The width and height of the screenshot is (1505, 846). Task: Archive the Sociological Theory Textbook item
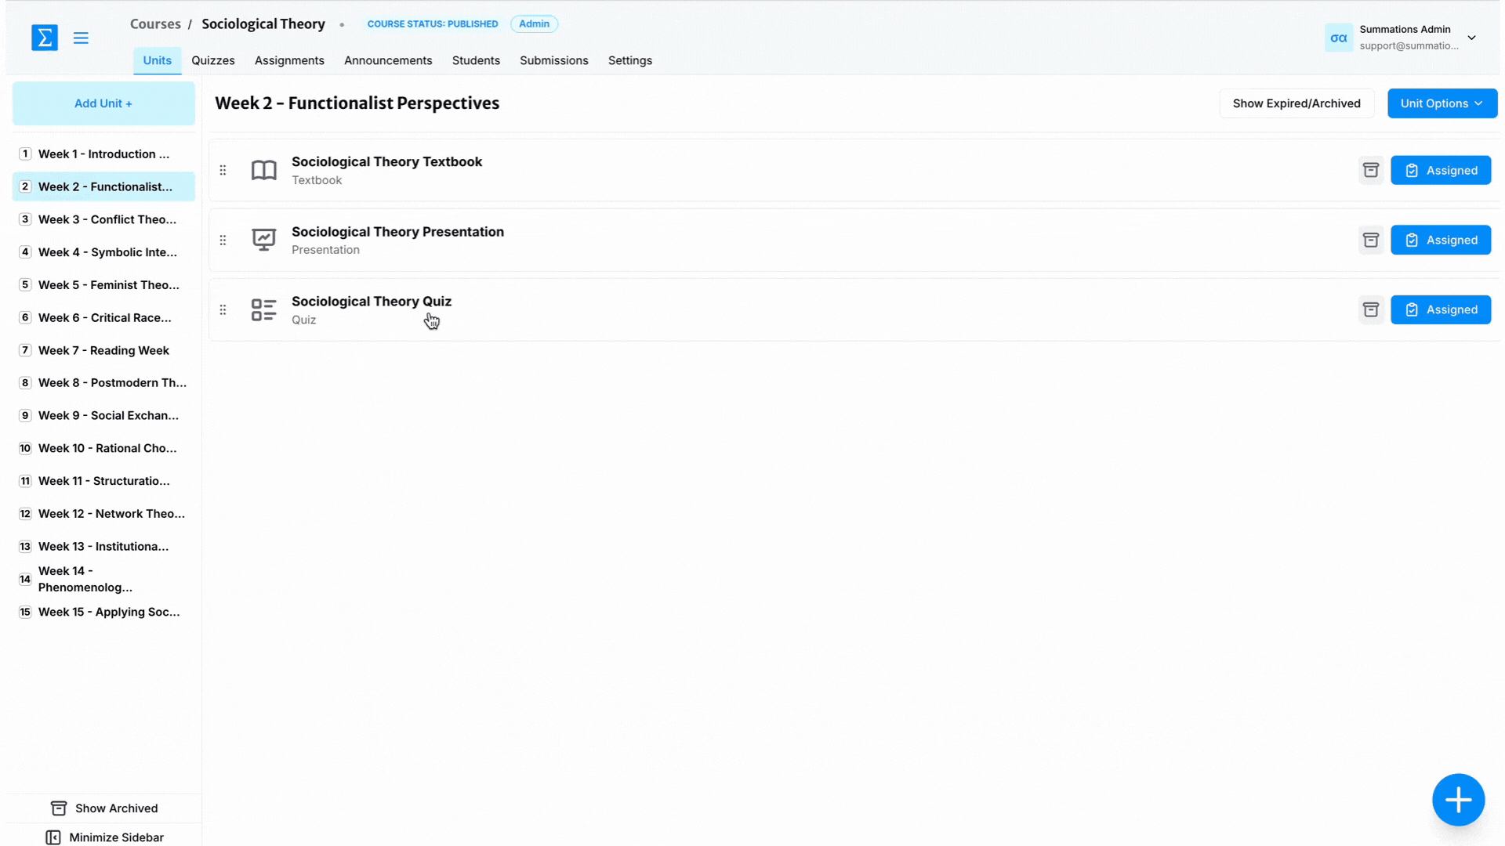tap(1370, 170)
